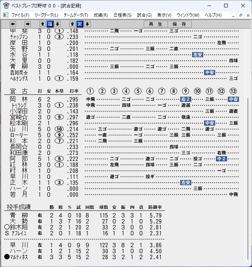This screenshot has height=267, width=252.
Task: Click 阿部's highlighted 中2 result
Action: [x=221, y=159]
